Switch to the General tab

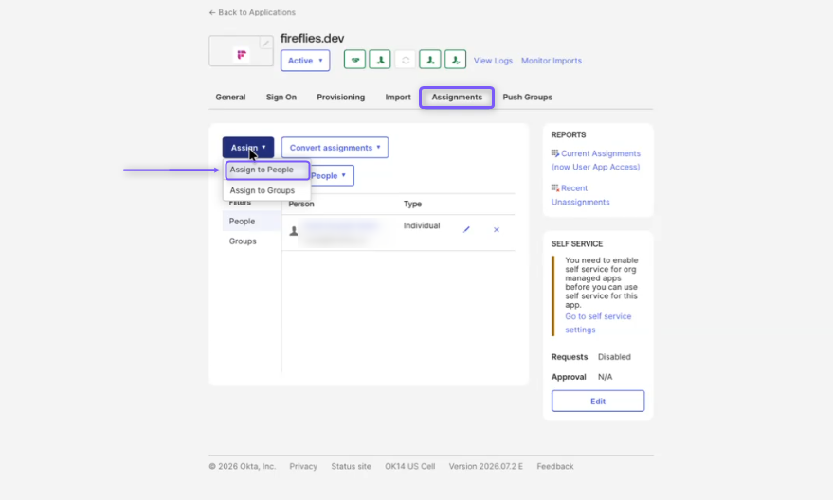[x=230, y=98]
